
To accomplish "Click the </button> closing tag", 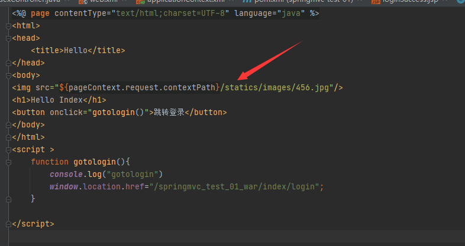I will click(205, 113).
